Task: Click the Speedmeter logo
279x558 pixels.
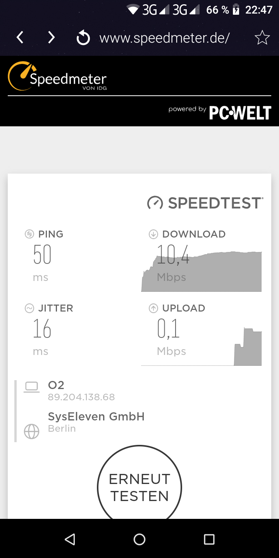Action: click(57, 76)
